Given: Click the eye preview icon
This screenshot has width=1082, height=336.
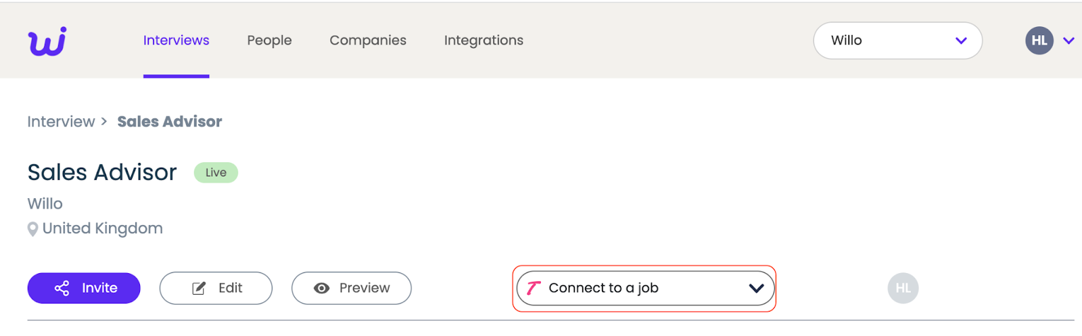Looking at the screenshot, I should click(x=322, y=289).
